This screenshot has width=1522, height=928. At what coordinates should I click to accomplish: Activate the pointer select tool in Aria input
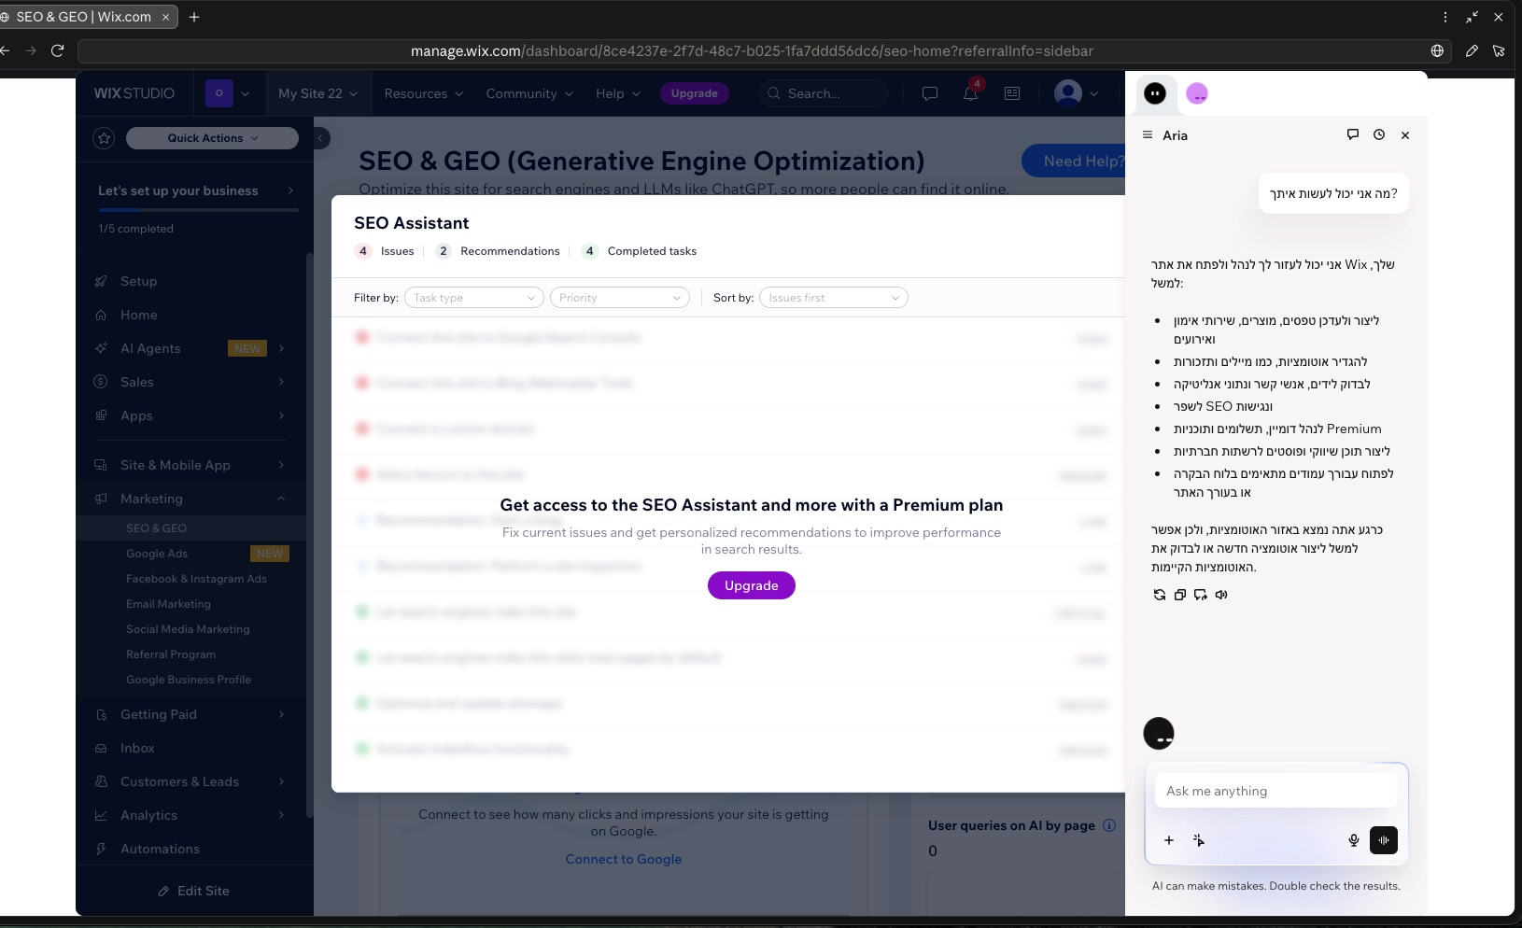(1199, 840)
